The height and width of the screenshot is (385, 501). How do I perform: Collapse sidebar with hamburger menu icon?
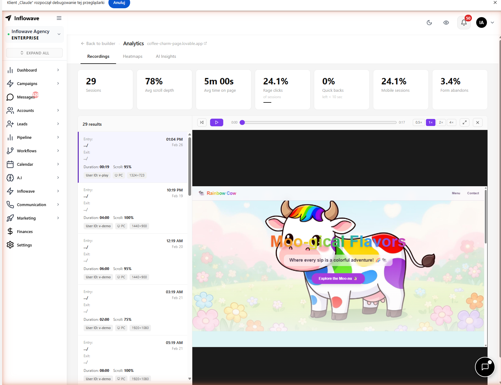tap(59, 18)
